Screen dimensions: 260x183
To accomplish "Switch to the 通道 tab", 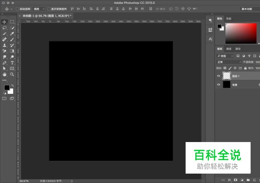I will 228,49.
